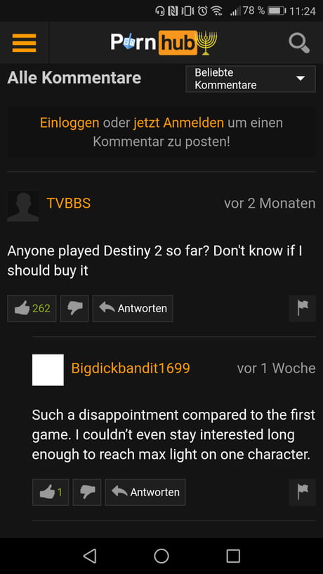
Task: Tap the search magnifier icon
Action: click(x=299, y=44)
